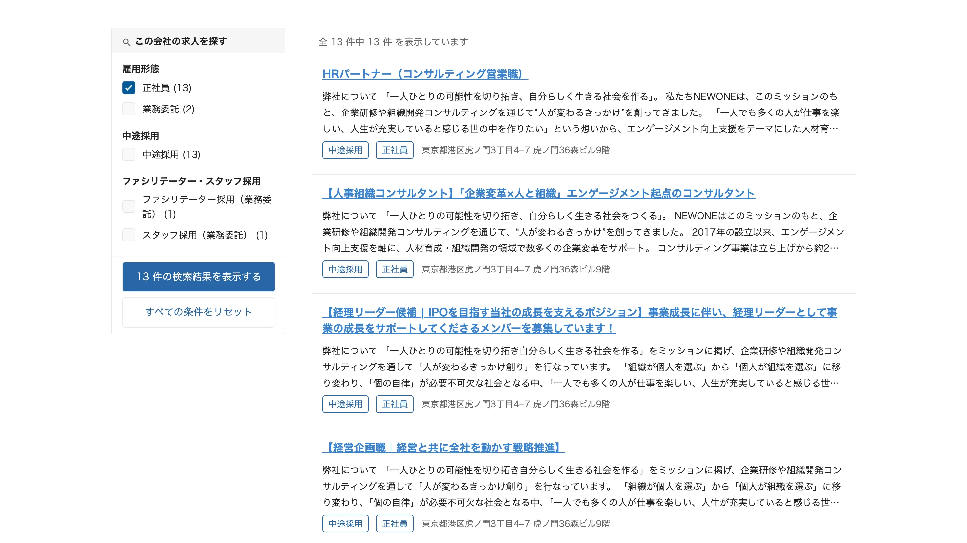
Task: Enable the 業務委託 (2) checkbox
Action: tap(129, 109)
